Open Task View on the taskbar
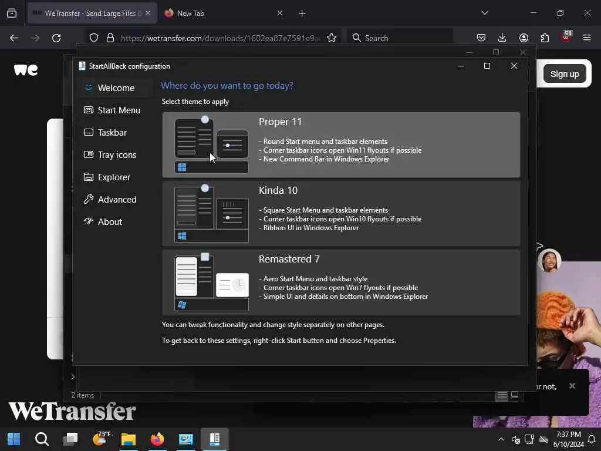 pyautogui.click(x=70, y=439)
